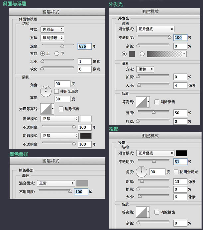Click the 颜色叠加 不透明度 field showing 100
The width and height of the screenshot is (203, 230).
pyautogui.click(x=81, y=192)
